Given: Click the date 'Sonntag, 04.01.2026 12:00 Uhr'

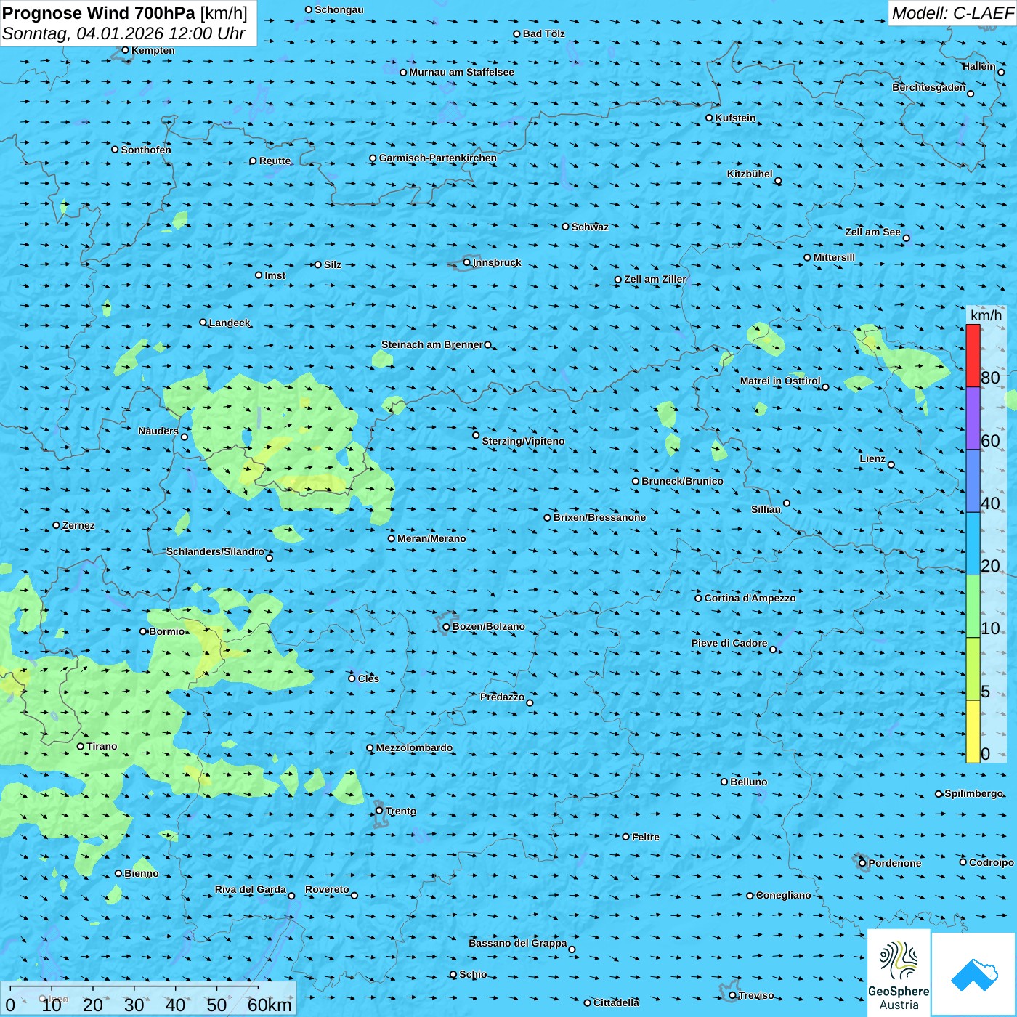Looking at the screenshot, I should 123,33.
